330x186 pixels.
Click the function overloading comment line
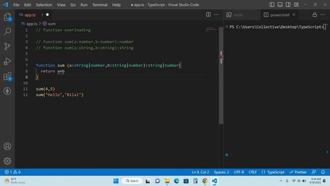pos(63,30)
